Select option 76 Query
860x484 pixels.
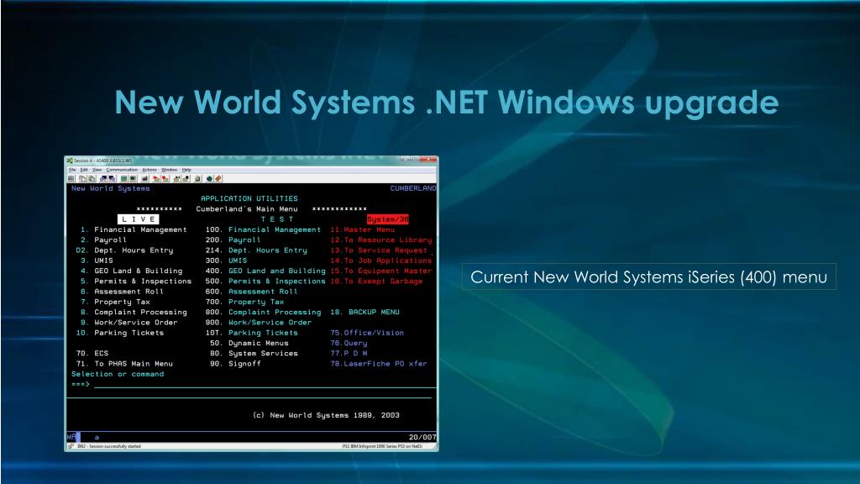click(349, 343)
